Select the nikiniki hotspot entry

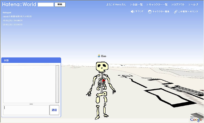click(x=17, y=17)
